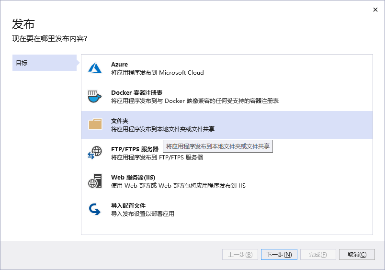Click the Web 服务器(IIS) server icon
The width and height of the screenshot is (385, 270).
(95, 181)
